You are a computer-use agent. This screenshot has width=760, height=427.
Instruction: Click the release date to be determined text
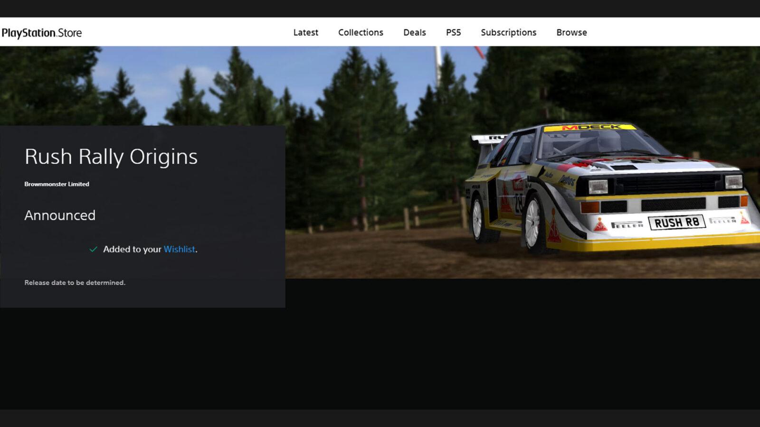tap(75, 282)
